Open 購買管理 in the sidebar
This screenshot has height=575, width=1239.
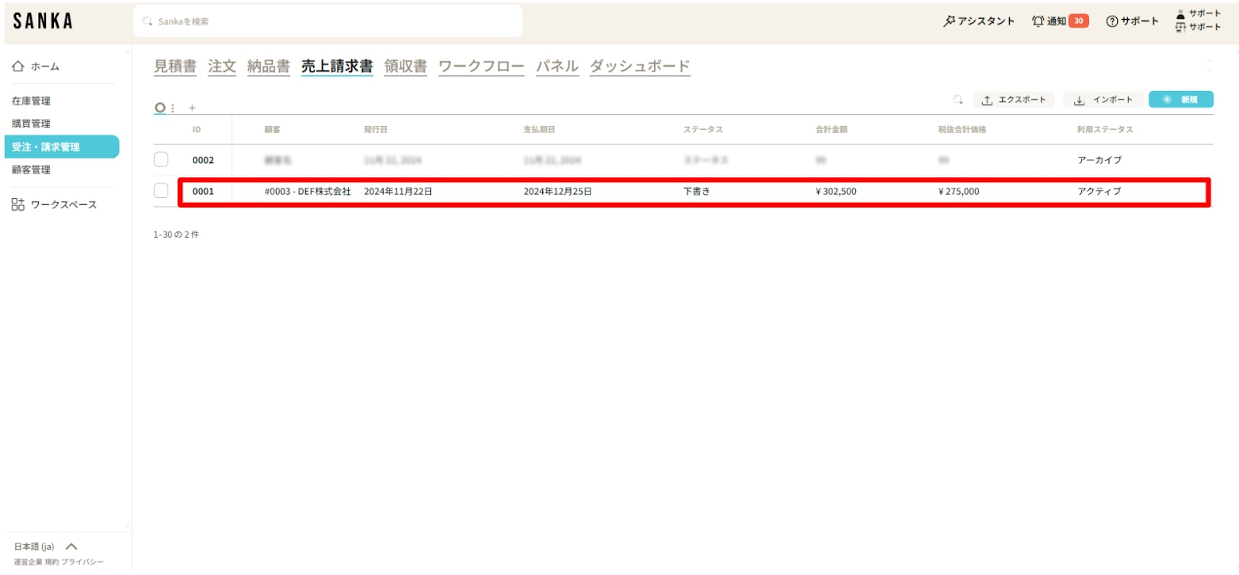(x=32, y=124)
